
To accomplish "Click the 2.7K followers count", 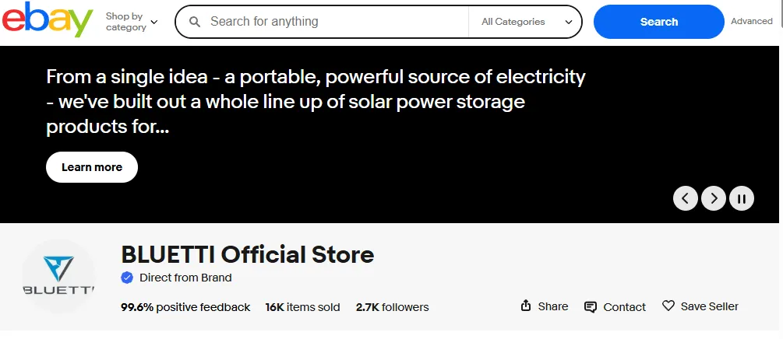I will coord(392,307).
